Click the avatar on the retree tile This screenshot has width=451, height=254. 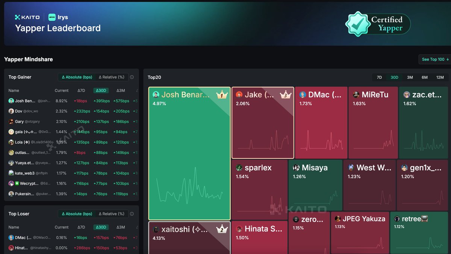click(397, 219)
